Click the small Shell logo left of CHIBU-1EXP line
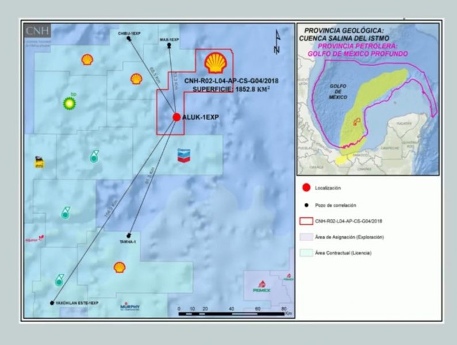Viewport: 457px width, 345px height. click(87, 60)
